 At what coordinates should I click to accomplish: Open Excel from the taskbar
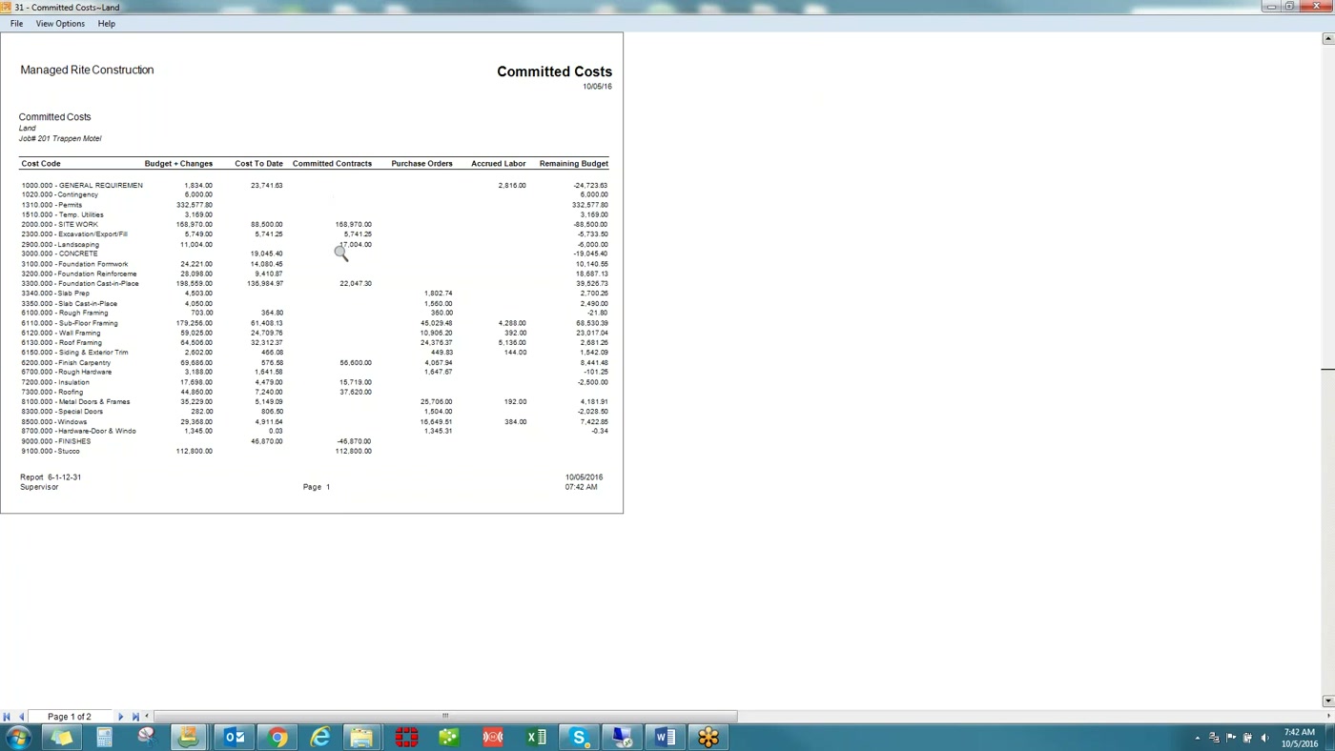coord(536,737)
